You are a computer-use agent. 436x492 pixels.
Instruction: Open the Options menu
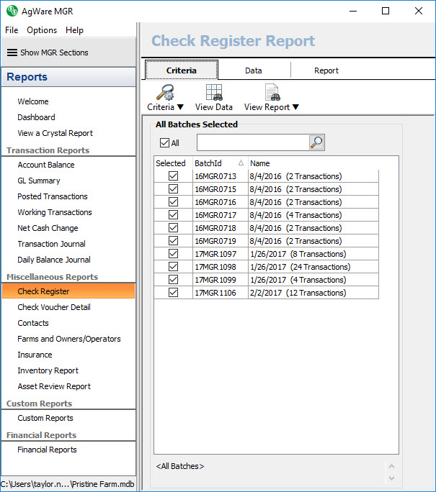(x=42, y=30)
